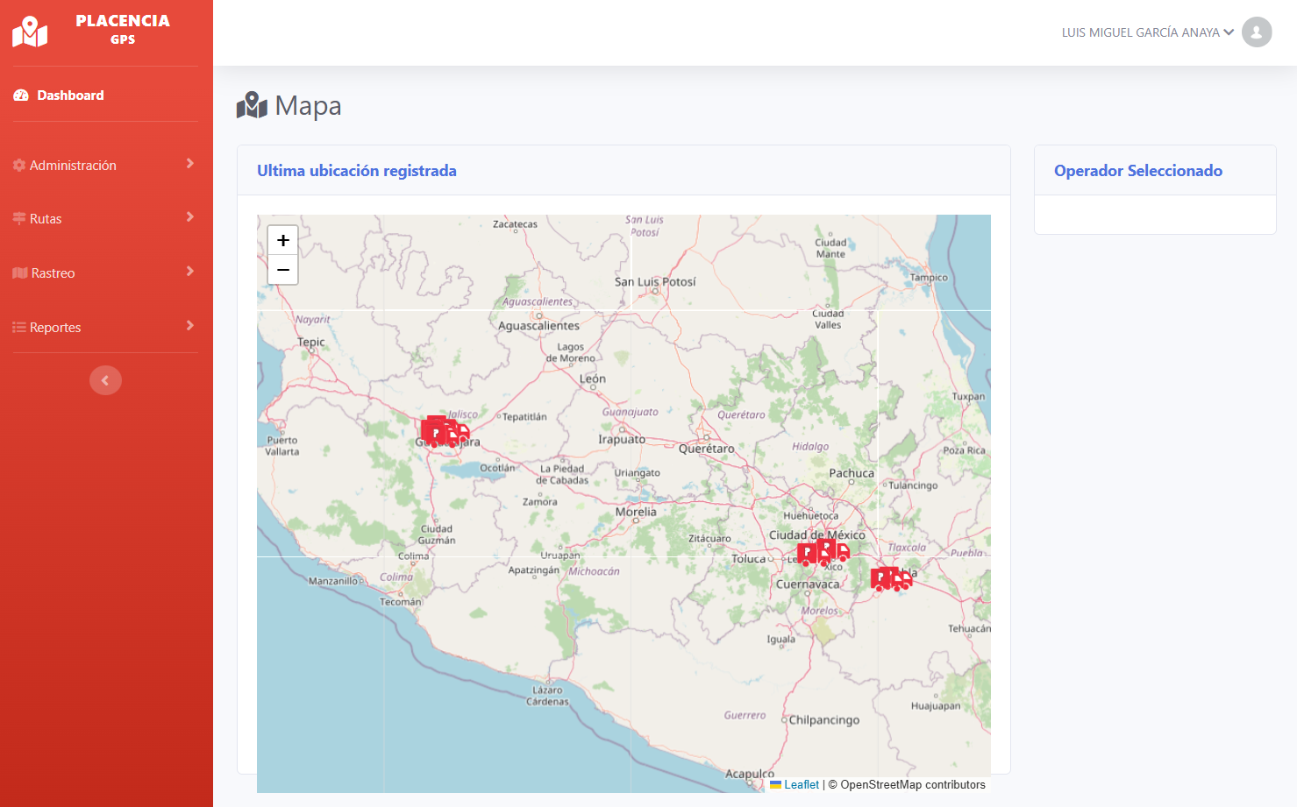Viewport: 1297px width, 807px height.
Task: Open the Administración menu
Action: 105,165
